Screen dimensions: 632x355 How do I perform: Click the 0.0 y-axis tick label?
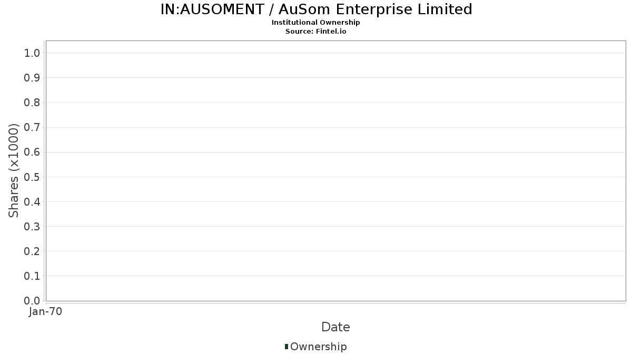[32, 301]
